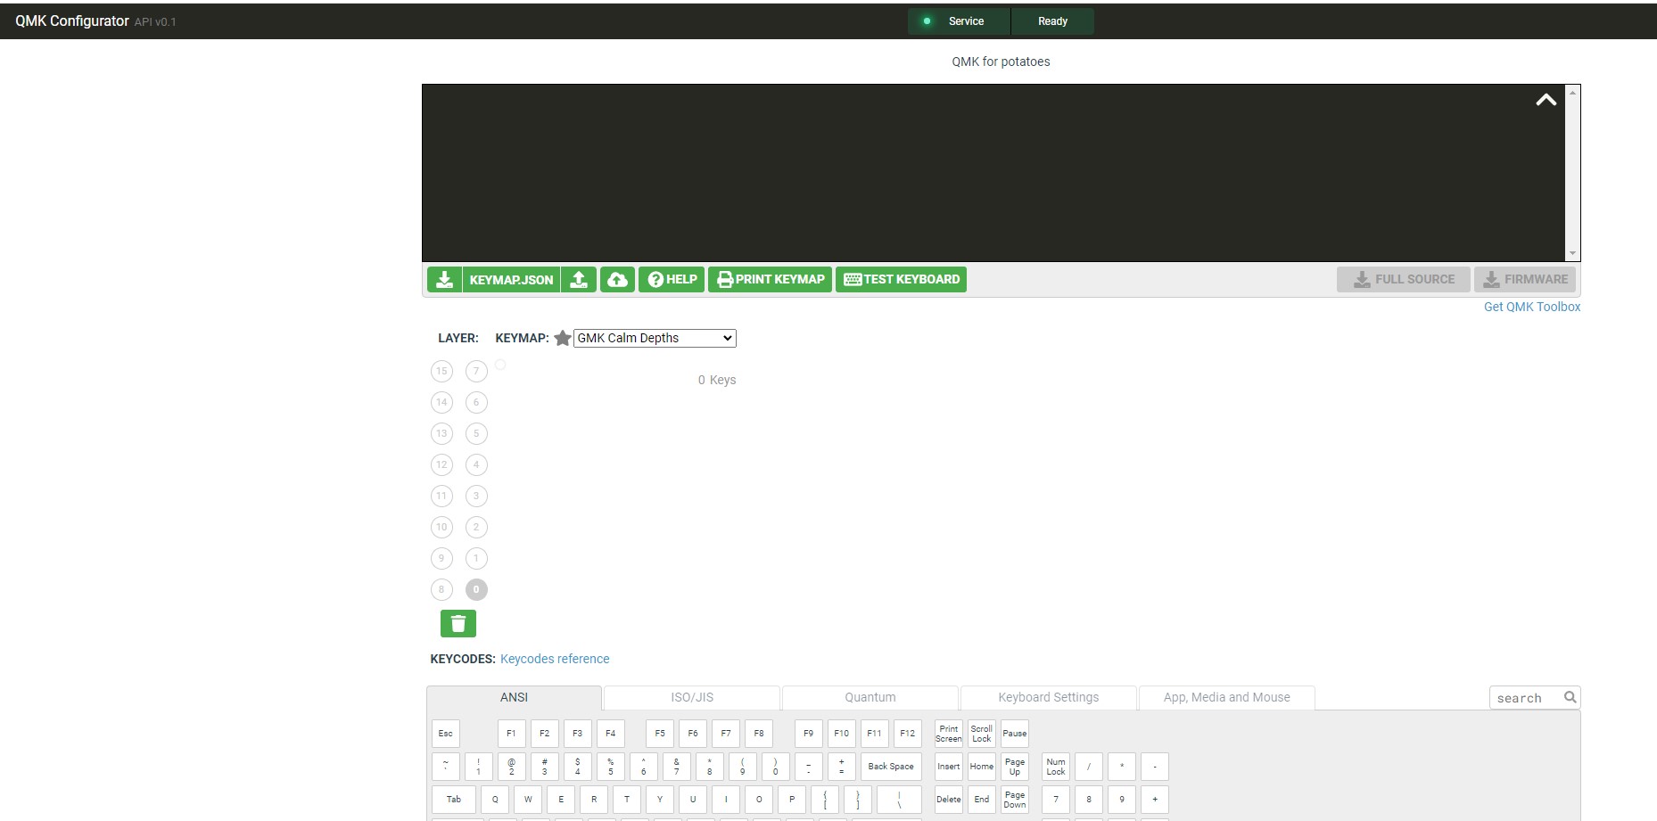Open the GMK Calm Depths keymap dropdown
The width and height of the screenshot is (1657, 821).
[x=654, y=338]
